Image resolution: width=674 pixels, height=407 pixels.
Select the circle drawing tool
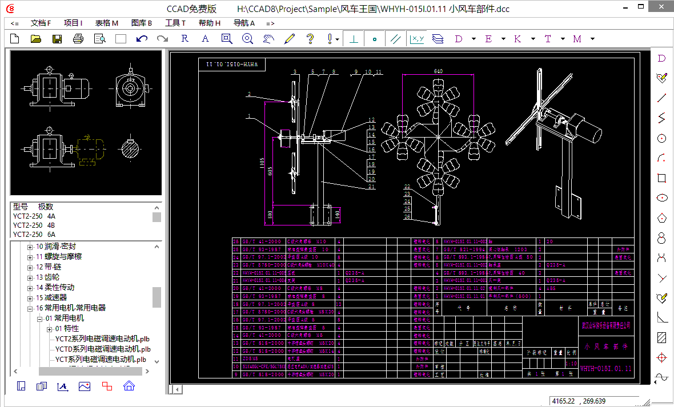662,138
